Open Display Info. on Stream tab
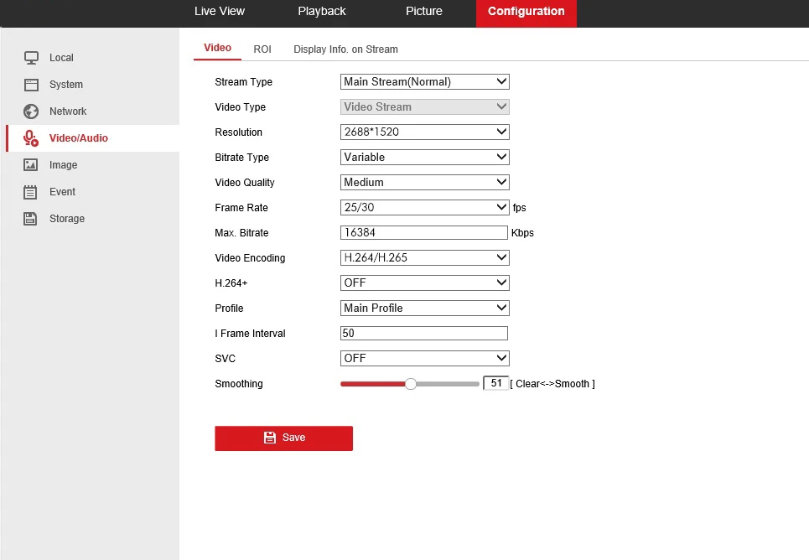Screen dimensions: 809x560 (345, 49)
